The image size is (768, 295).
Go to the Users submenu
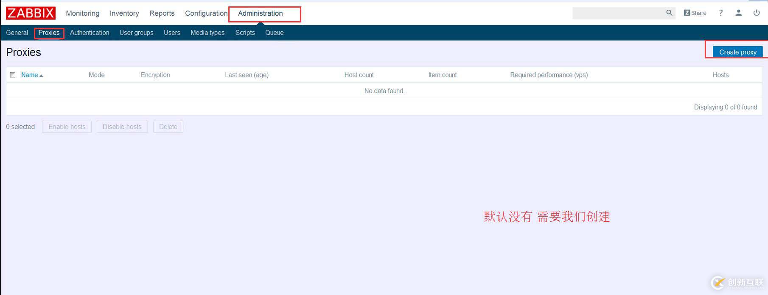[x=172, y=33]
